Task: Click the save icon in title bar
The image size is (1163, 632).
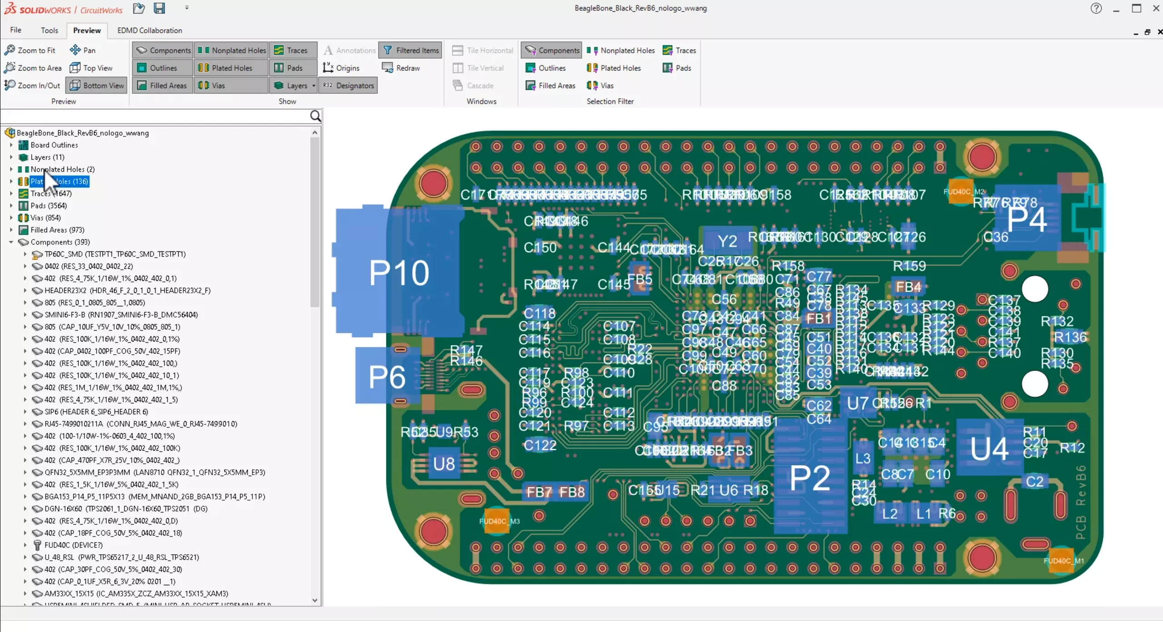Action: coord(159,8)
